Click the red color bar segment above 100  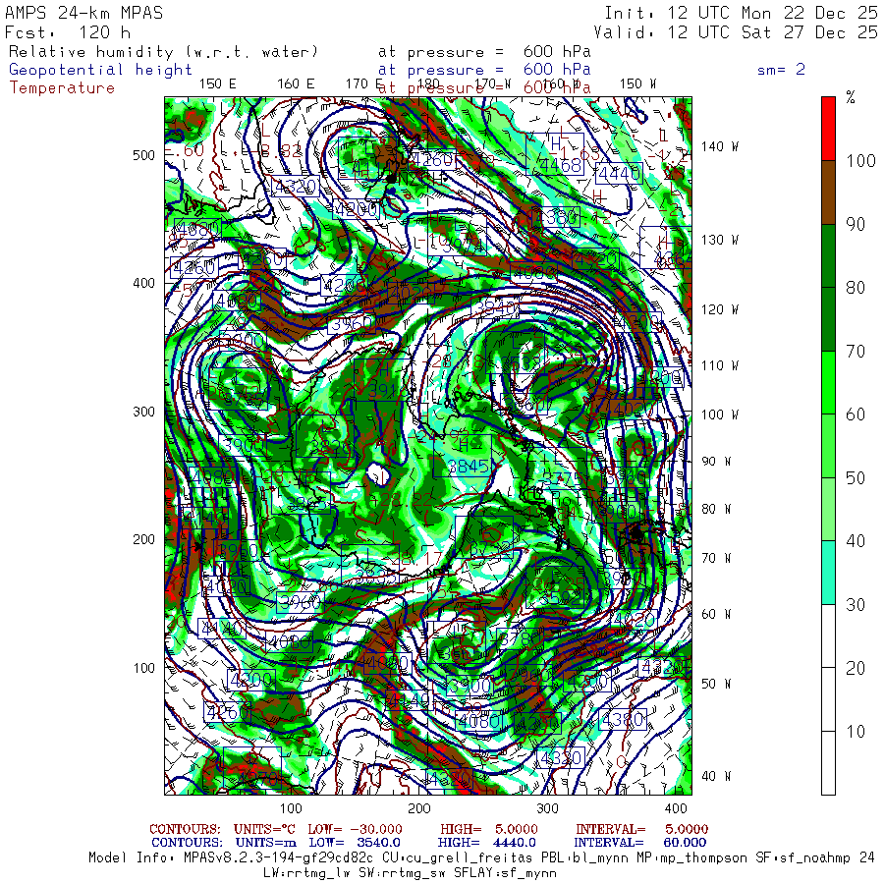click(829, 128)
